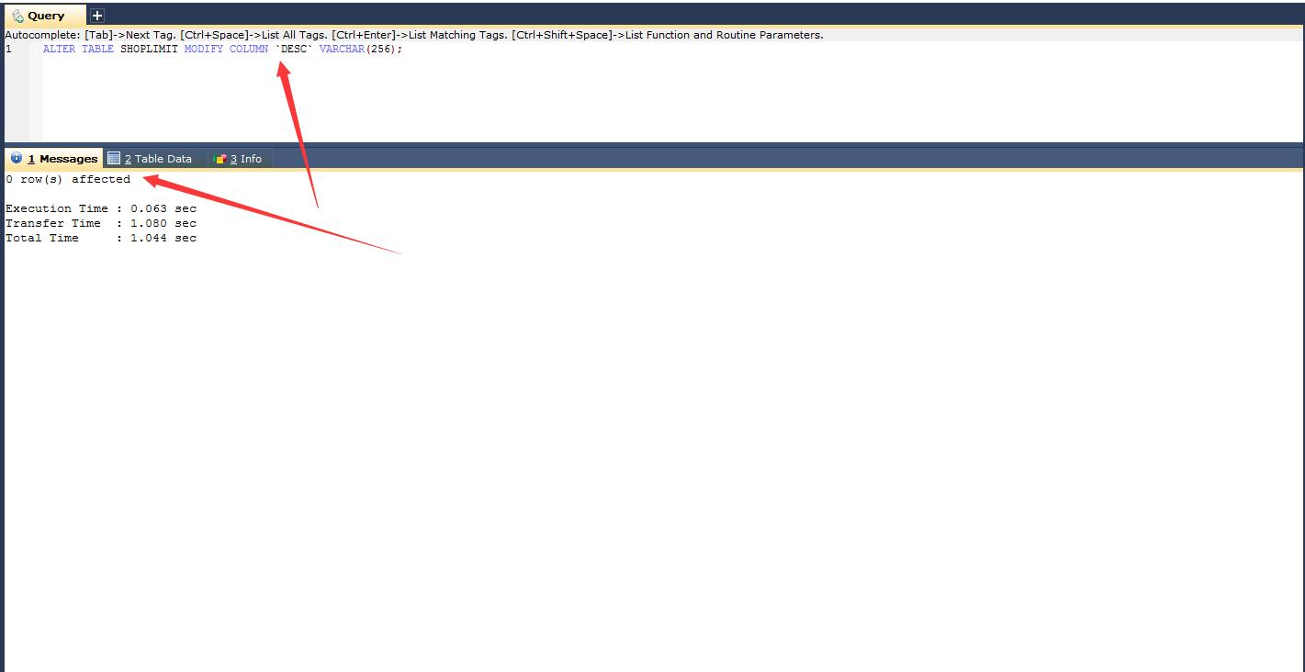Click the ALTER keyword in the query
This screenshot has height=672, width=1305.
59,49
